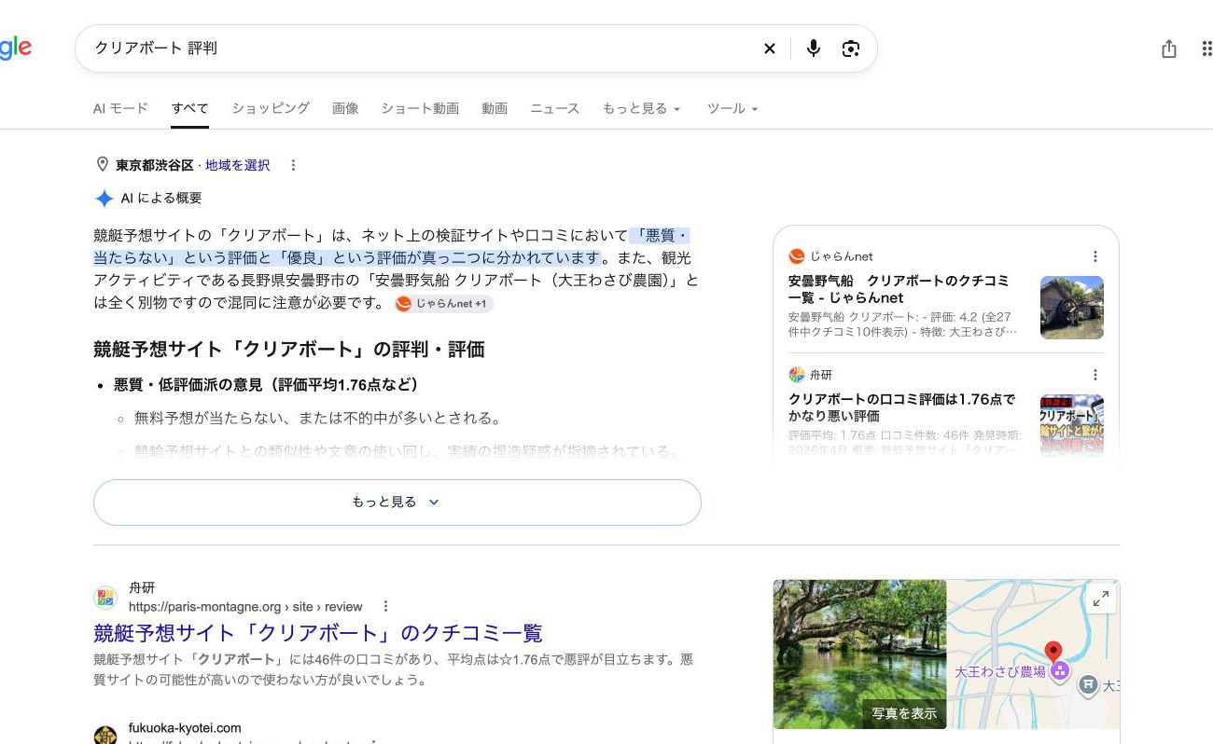The height and width of the screenshot is (744, 1213).
Task: Open three-dot menu on 舟研 source card
Action: [1095, 375]
